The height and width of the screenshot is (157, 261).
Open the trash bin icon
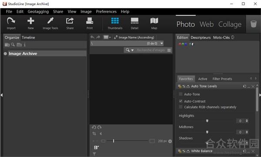[254, 24]
